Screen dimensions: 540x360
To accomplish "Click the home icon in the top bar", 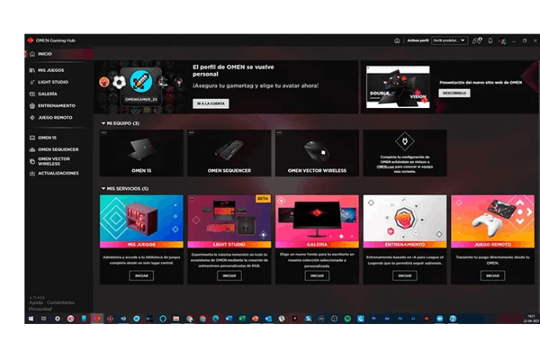I will (x=397, y=41).
